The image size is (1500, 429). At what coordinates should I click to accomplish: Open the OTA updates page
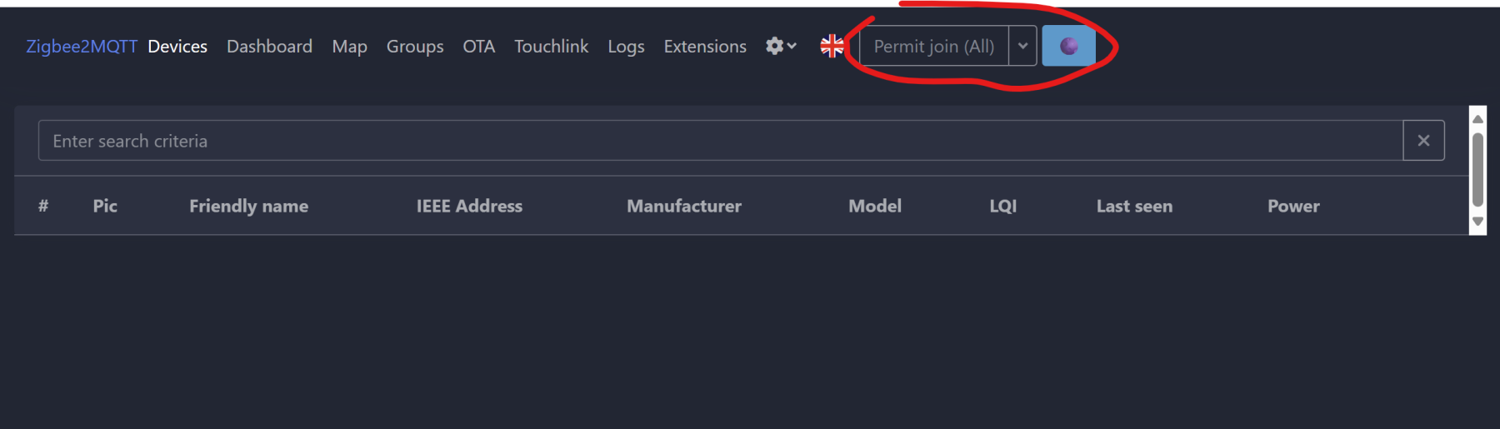[479, 47]
